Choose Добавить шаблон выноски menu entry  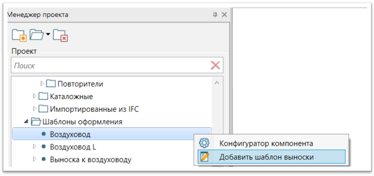click(x=271, y=157)
